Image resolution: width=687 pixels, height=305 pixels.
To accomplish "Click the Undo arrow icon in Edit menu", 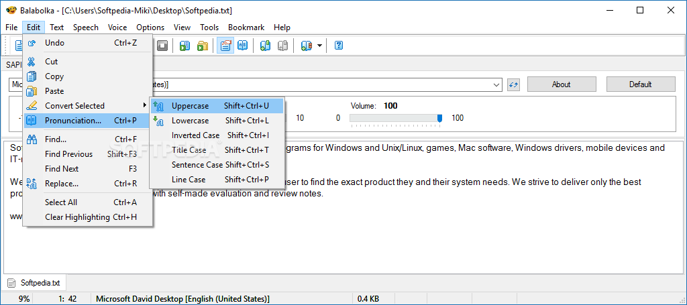I will pos(32,43).
